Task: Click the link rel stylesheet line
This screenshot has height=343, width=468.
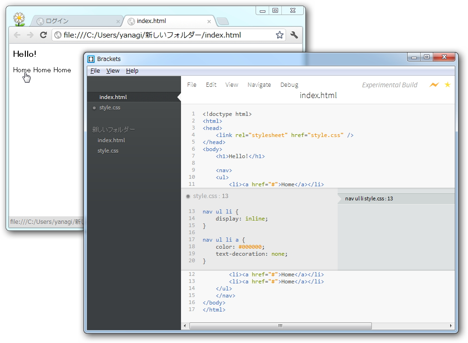Action: click(285, 135)
